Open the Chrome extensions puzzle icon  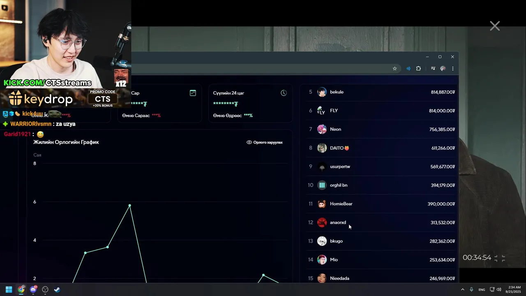click(418, 69)
